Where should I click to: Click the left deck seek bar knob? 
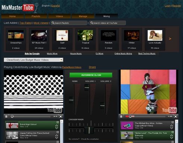[x=12, y=116]
